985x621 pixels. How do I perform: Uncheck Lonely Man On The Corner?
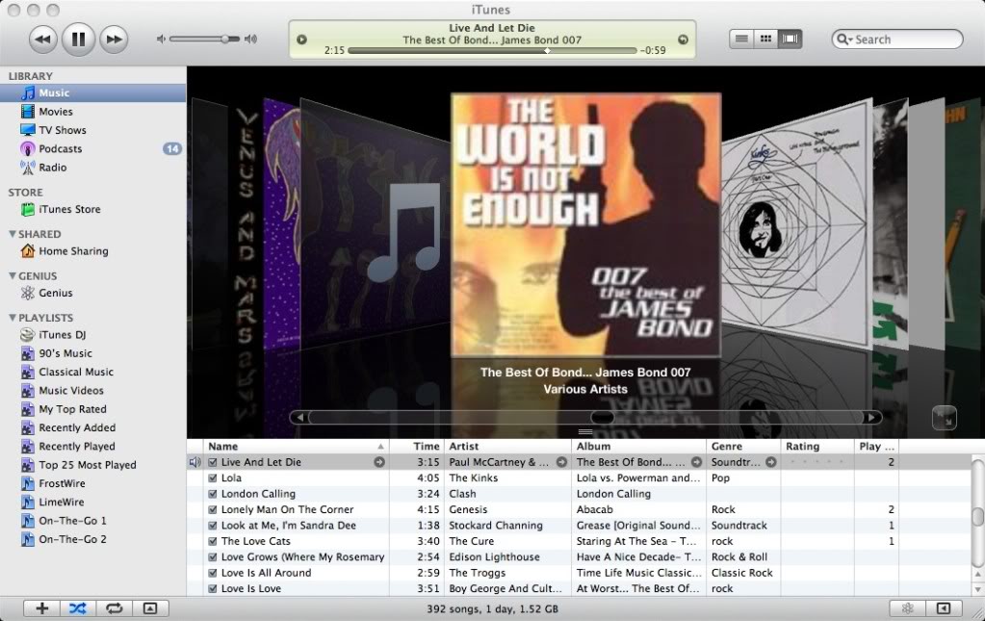(213, 510)
